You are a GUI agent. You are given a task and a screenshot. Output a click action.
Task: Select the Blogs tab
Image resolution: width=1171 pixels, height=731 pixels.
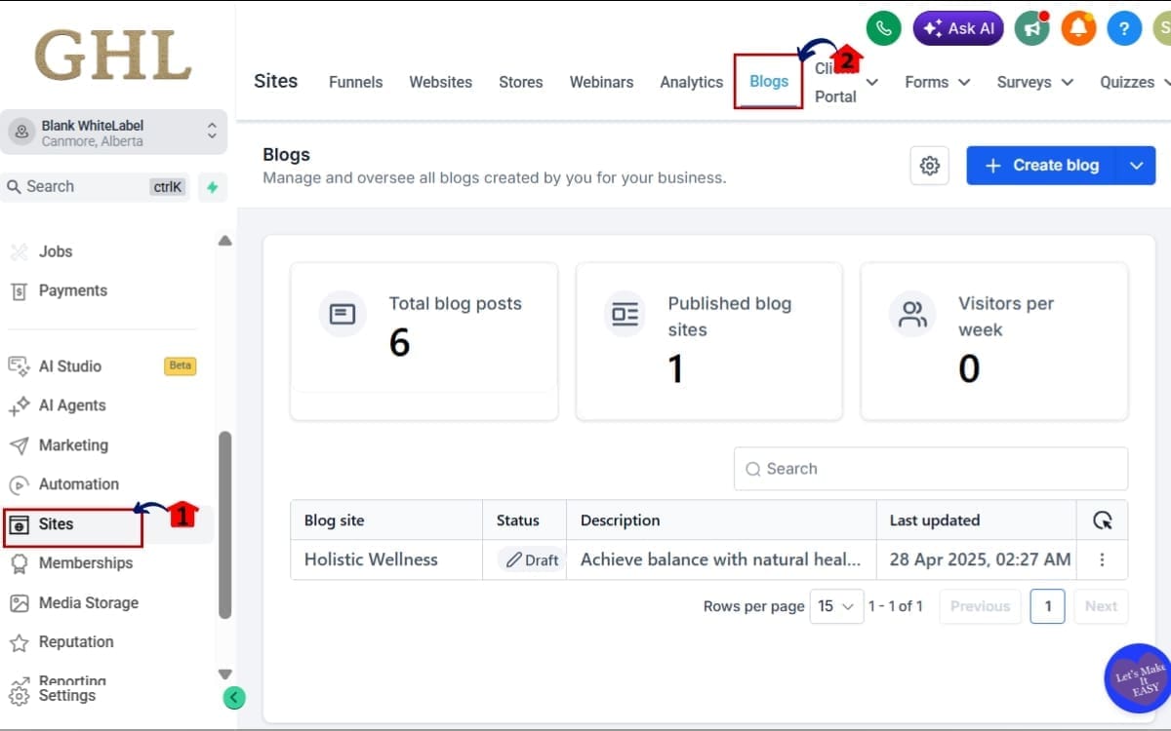[769, 81]
